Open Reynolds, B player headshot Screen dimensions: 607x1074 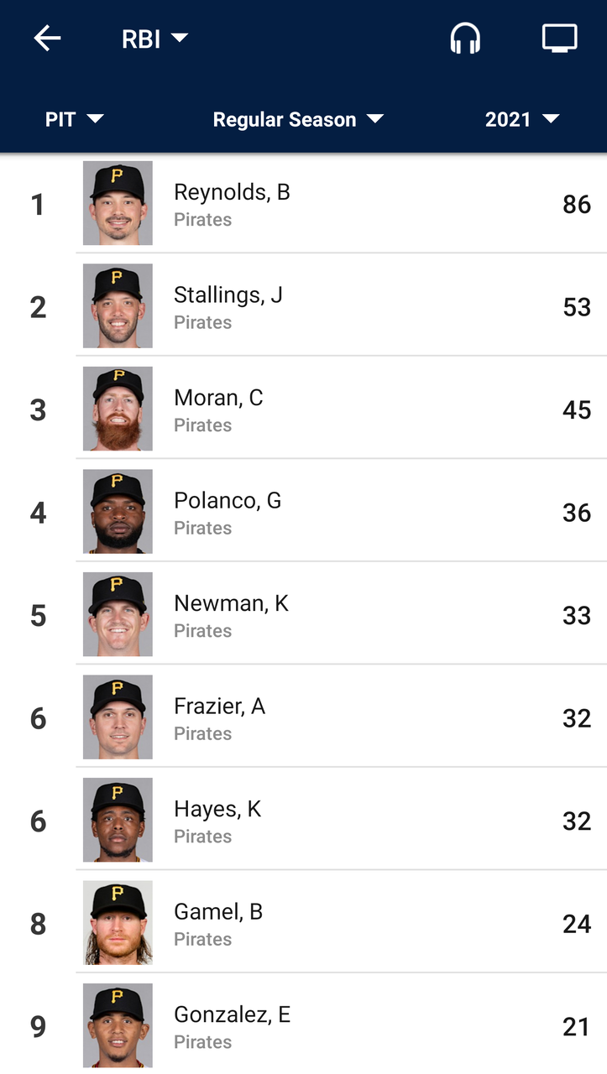pos(118,203)
